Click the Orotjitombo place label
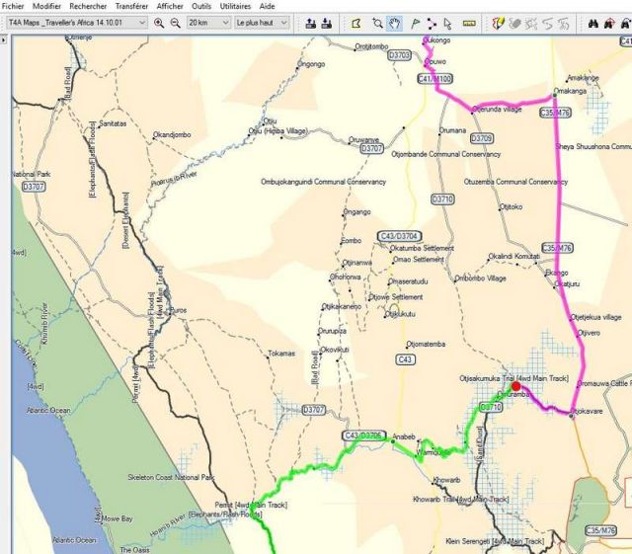Viewport: 632px width, 554px height. [371, 46]
